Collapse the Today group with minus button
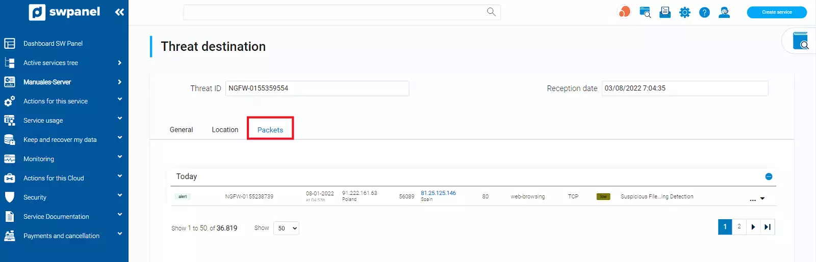The height and width of the screenshot is (262, 816). (769, 177)
